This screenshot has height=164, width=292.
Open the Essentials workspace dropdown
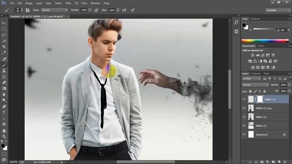click(x=278, y=10)
